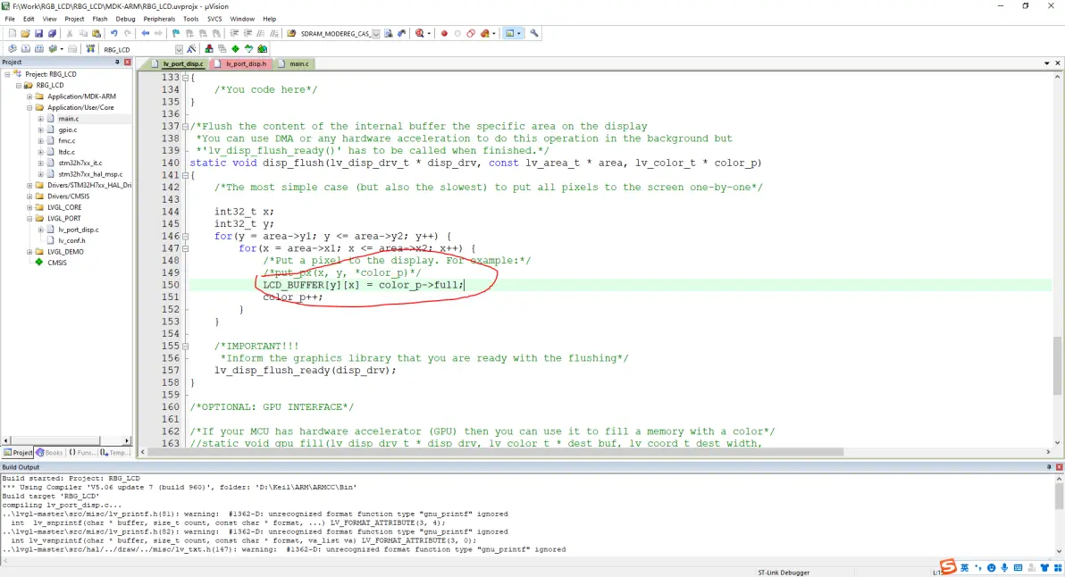Open Select Software Packs icon
The width and height of the screenshot is (1065, 577).
[x=248, y=49]
